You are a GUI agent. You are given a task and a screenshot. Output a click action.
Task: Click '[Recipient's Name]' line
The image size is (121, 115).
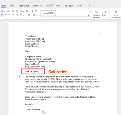(x=33, y=56)
